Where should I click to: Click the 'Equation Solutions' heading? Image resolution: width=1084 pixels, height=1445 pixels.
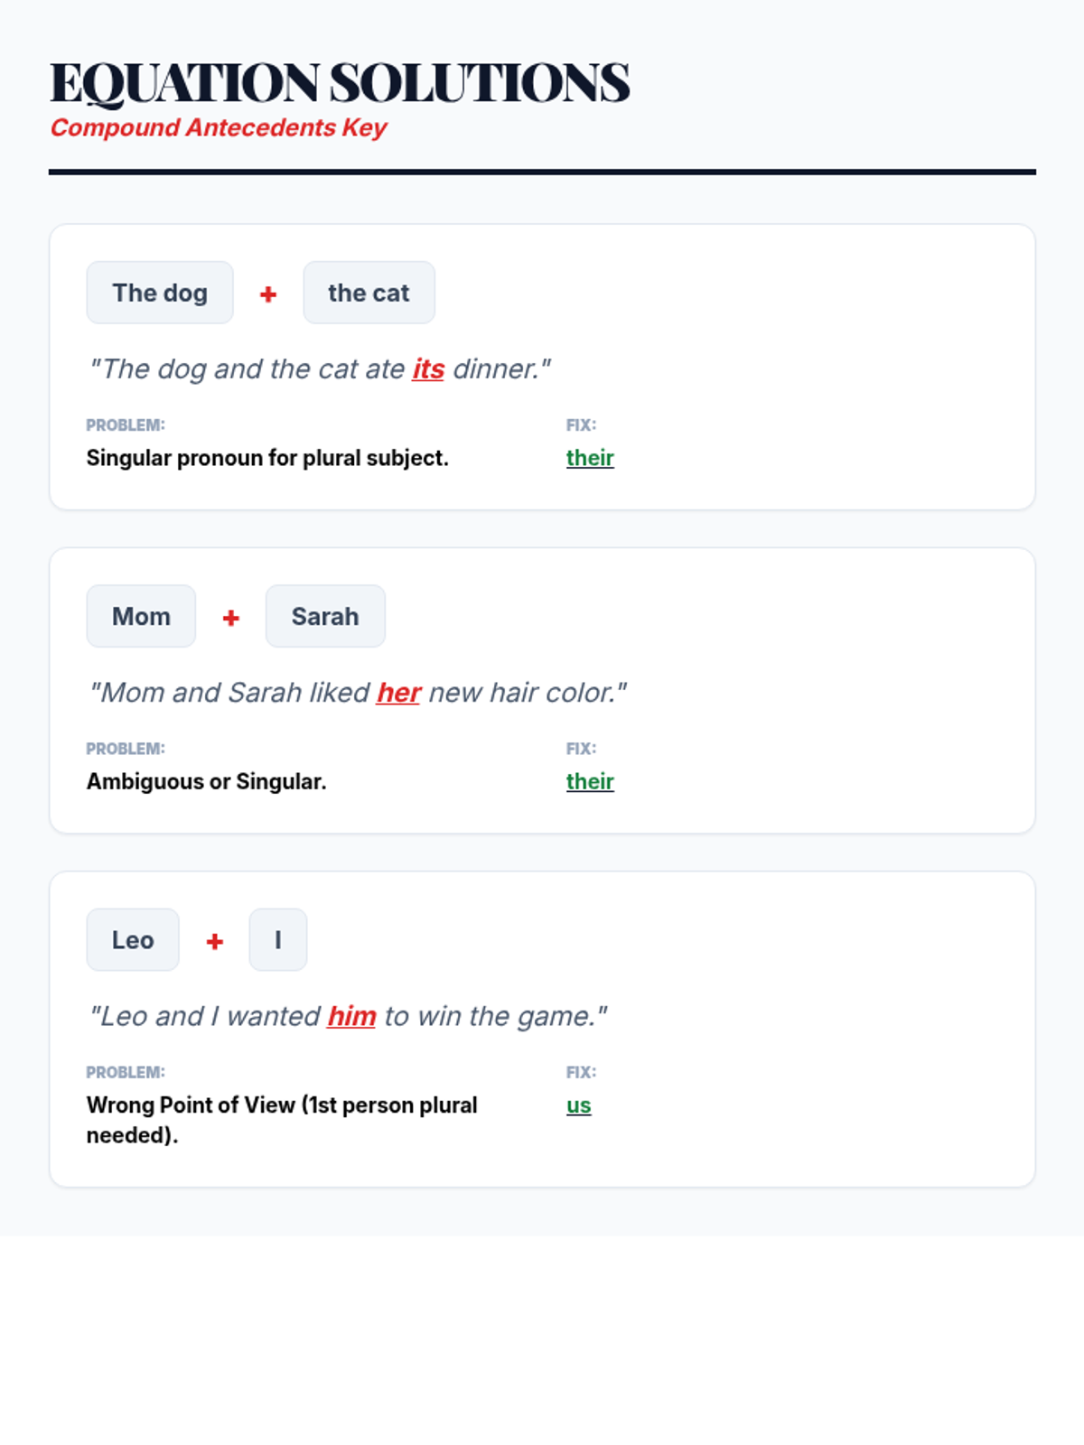[x=340, y=82]
